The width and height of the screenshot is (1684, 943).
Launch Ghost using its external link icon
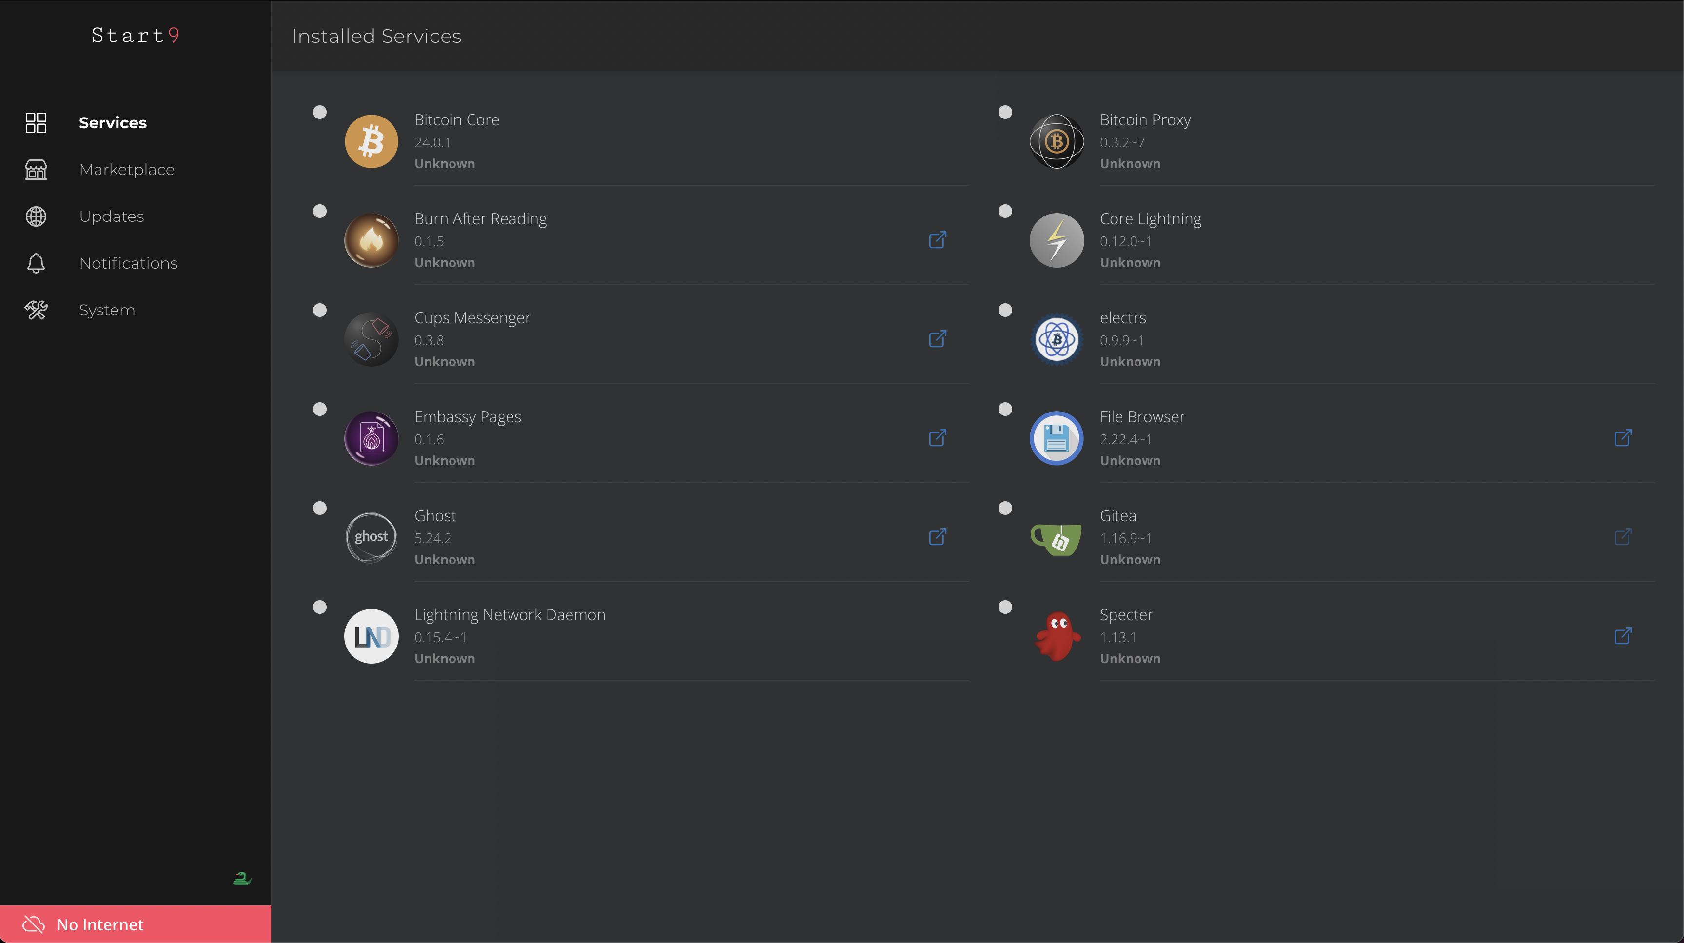click(x=938, y=537)
